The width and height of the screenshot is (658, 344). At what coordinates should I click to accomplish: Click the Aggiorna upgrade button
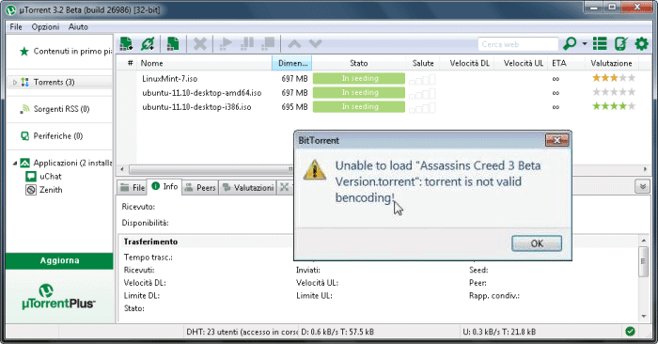pyautogui.click(x=59, y=260)
